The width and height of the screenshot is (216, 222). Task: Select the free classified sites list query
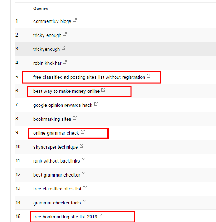coord(57,189)
